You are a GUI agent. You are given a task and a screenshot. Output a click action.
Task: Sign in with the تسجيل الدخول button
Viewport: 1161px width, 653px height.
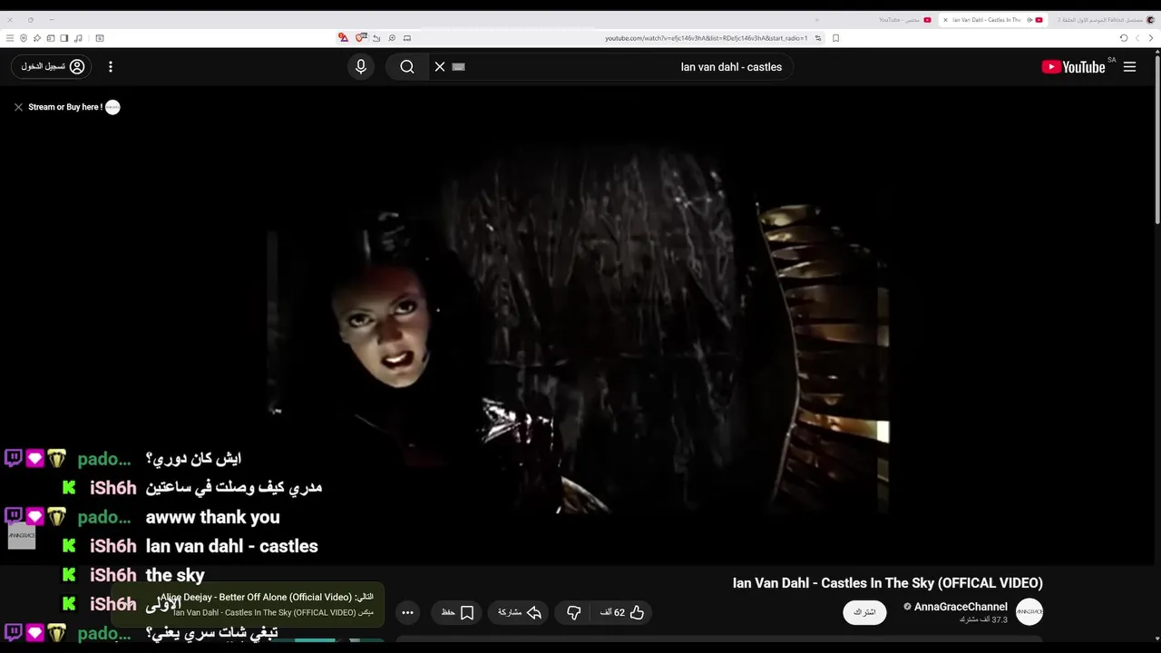[x=53, y=66]
